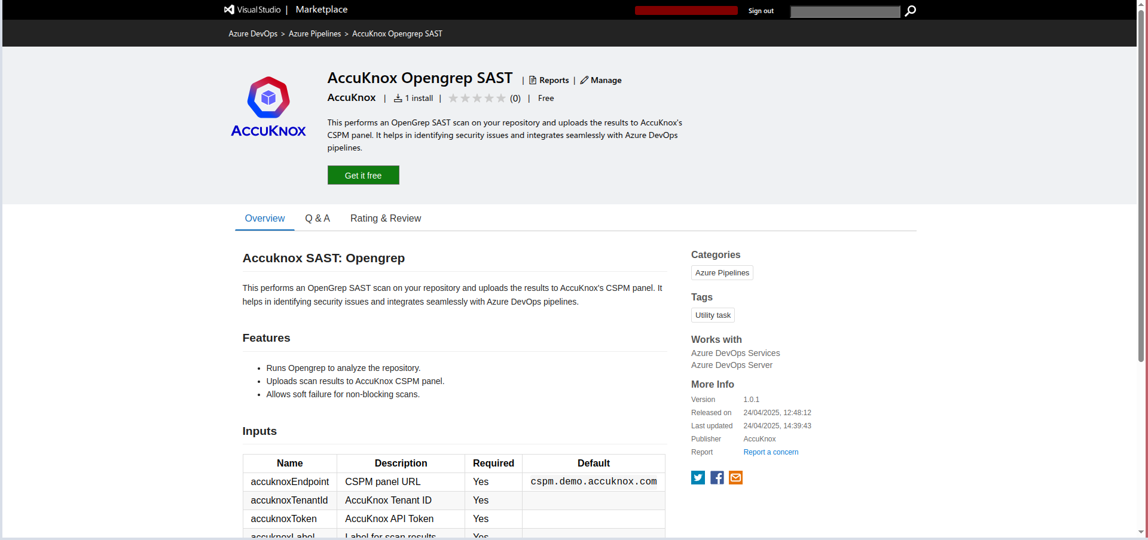Image resolution: width=1148 pixels, height=540 pixels.
Task: Click the AccuKnox API Token description cell
Action: [x=401, y=518]
